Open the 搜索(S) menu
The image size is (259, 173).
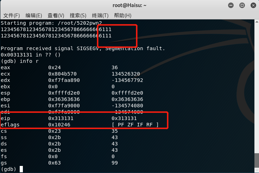78,16
